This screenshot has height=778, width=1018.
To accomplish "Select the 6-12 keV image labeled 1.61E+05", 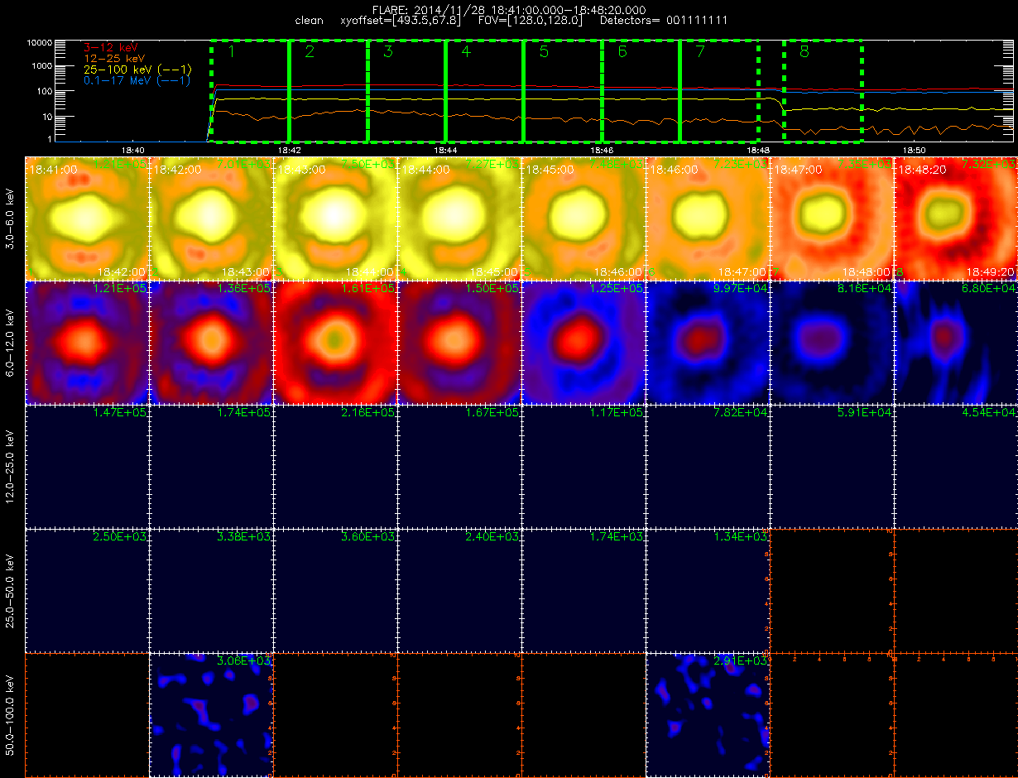I will (336, 343).
